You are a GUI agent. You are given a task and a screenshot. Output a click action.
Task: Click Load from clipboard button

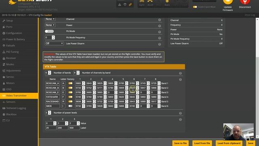(x=229, y=143)
